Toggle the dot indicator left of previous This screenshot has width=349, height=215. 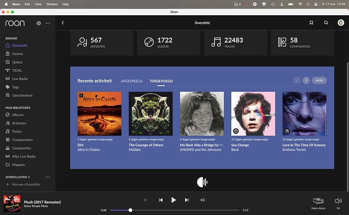pyautogui.click(x=145, y=200)
